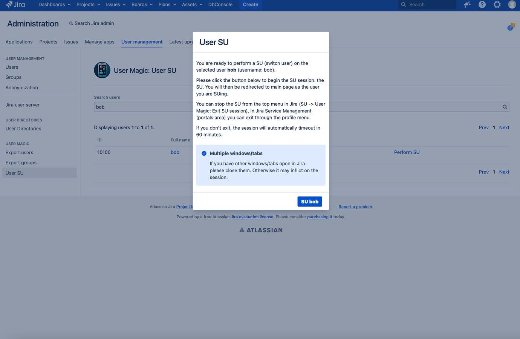Click the top Next pagination link
Viewport: 520px width, 339px height.
point(504,127)
